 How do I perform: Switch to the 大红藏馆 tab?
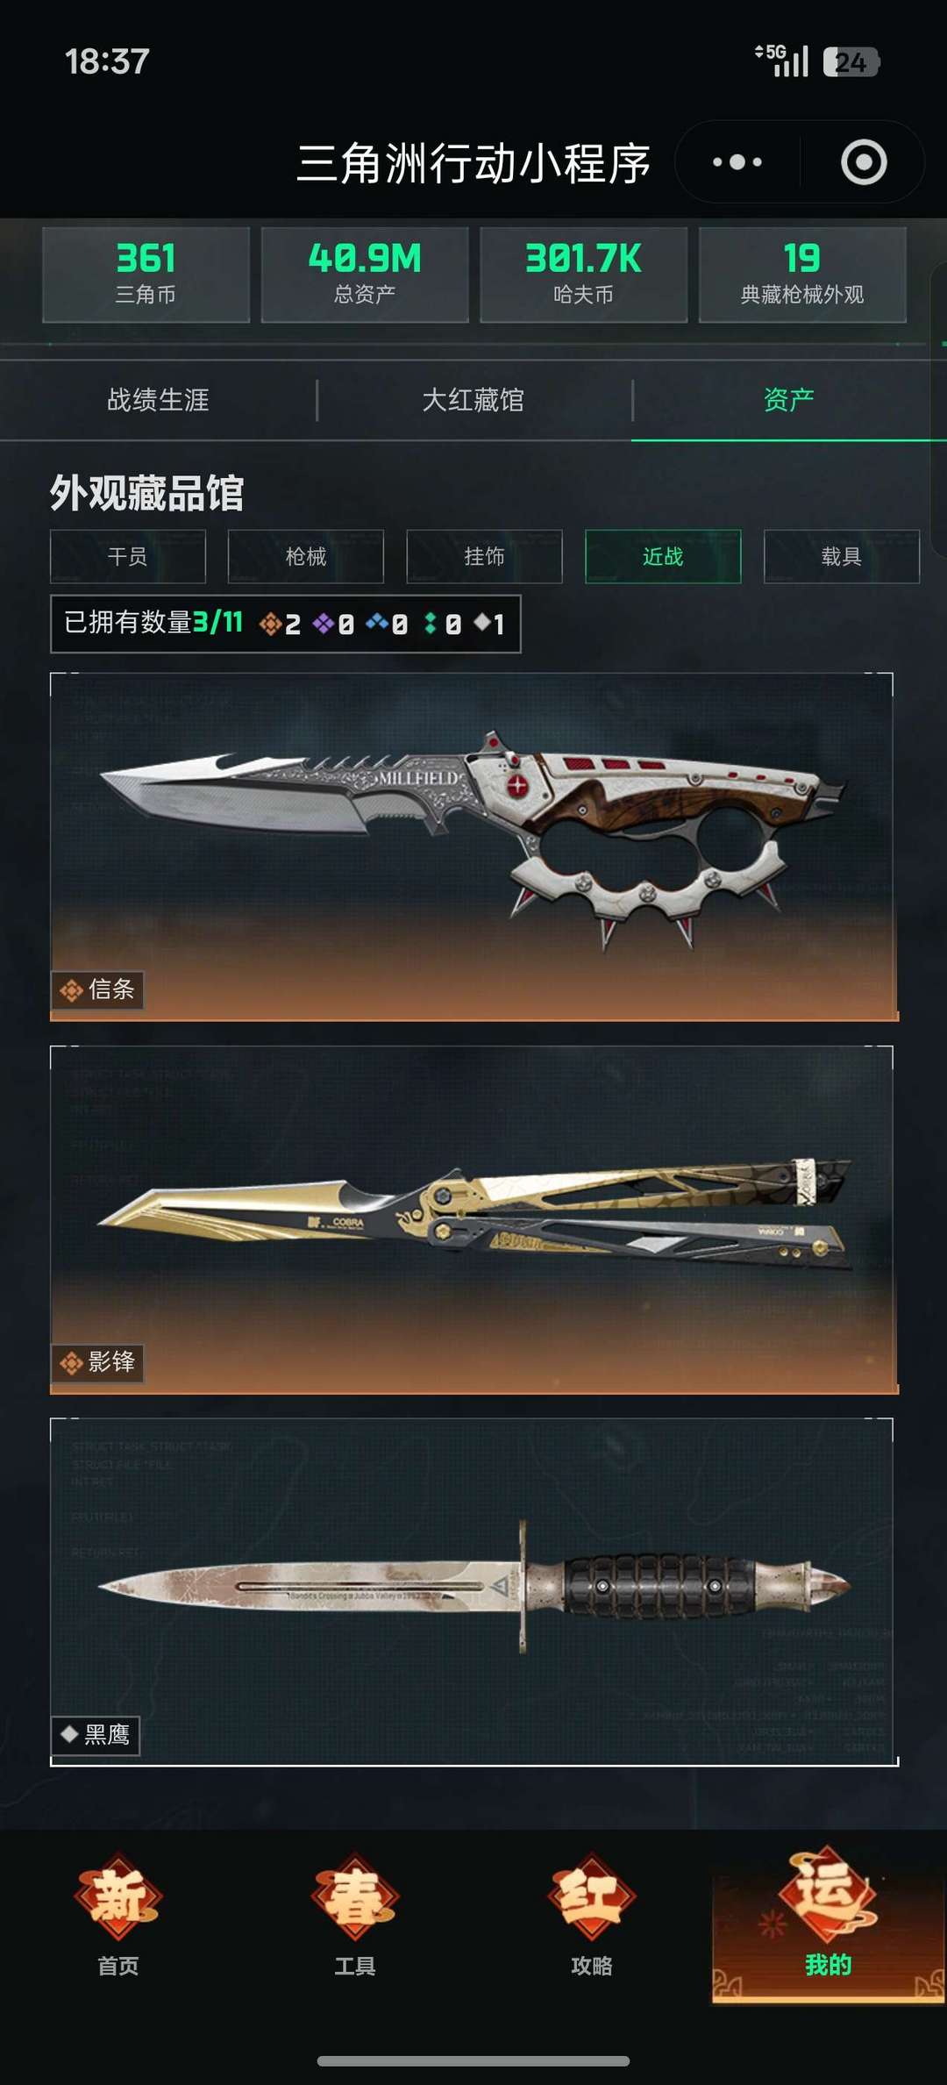click(x=473, y=400)
